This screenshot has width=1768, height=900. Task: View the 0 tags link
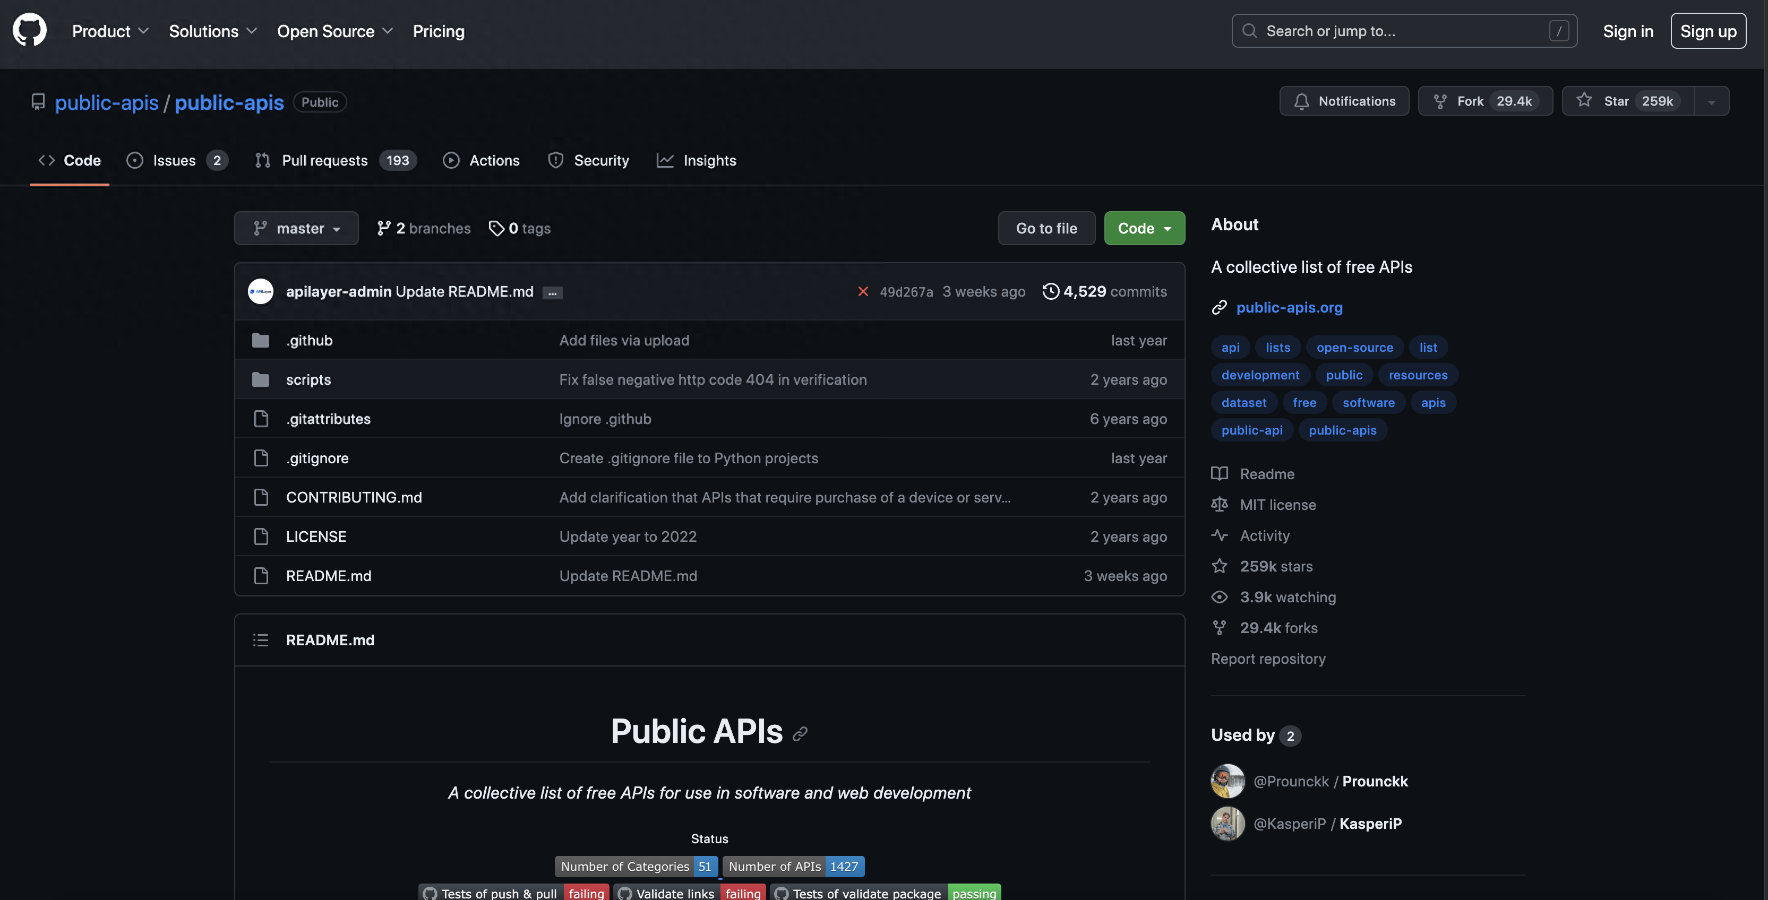[520, 228]
